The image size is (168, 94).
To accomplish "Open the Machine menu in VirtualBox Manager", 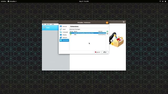I will point(48,24).
